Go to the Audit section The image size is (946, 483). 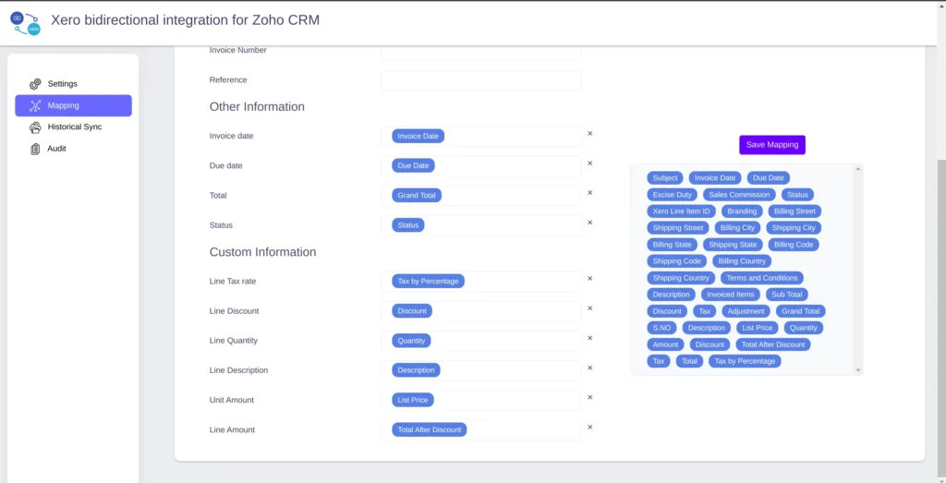click(74, 149)
